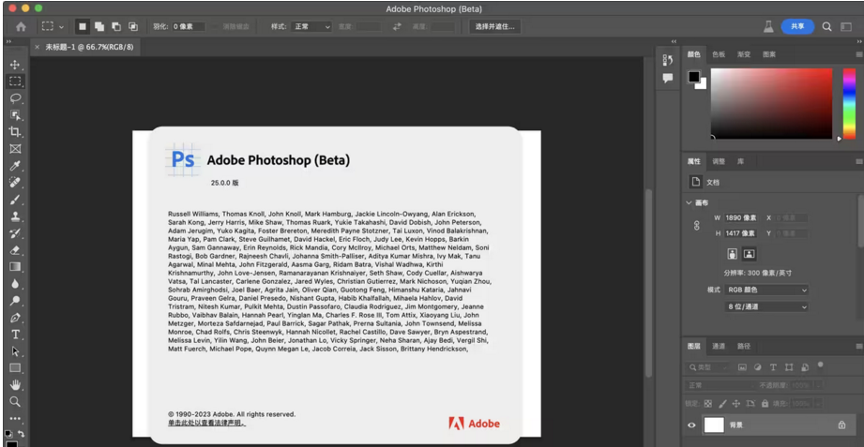Screen dimensions: 864x447
Task: Select the Hand tool
Action: [15, 384]
